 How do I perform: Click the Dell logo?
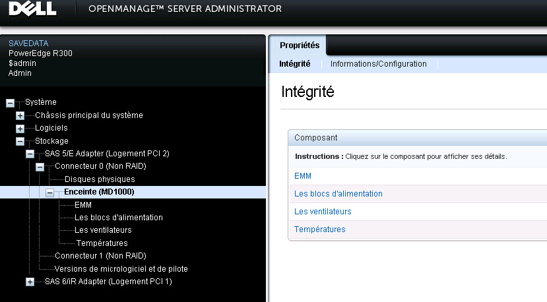33,9
